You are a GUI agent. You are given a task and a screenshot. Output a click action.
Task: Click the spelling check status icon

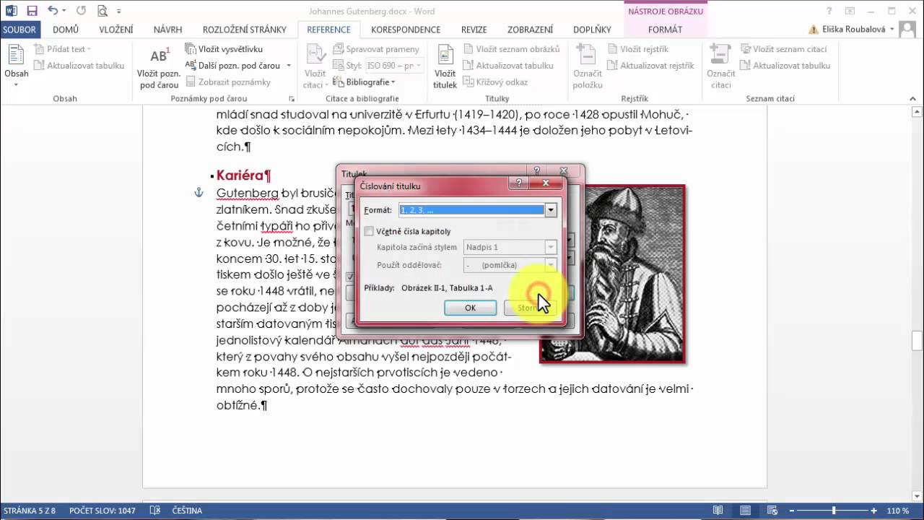pyautogui.click(x=154, y=511)
